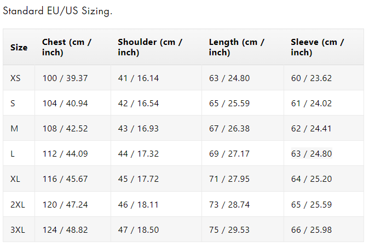
Task: Select sleeve value 66 / 25.98
Action: [312, 230]
